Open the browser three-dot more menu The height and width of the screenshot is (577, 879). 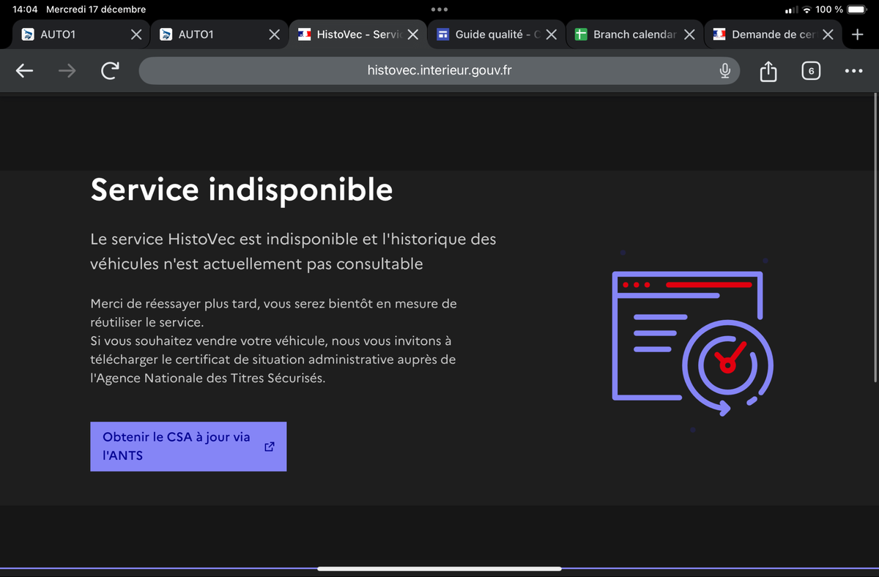853,71
